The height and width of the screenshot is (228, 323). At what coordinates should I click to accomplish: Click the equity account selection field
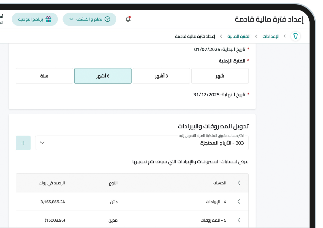[x=142, y=143]
